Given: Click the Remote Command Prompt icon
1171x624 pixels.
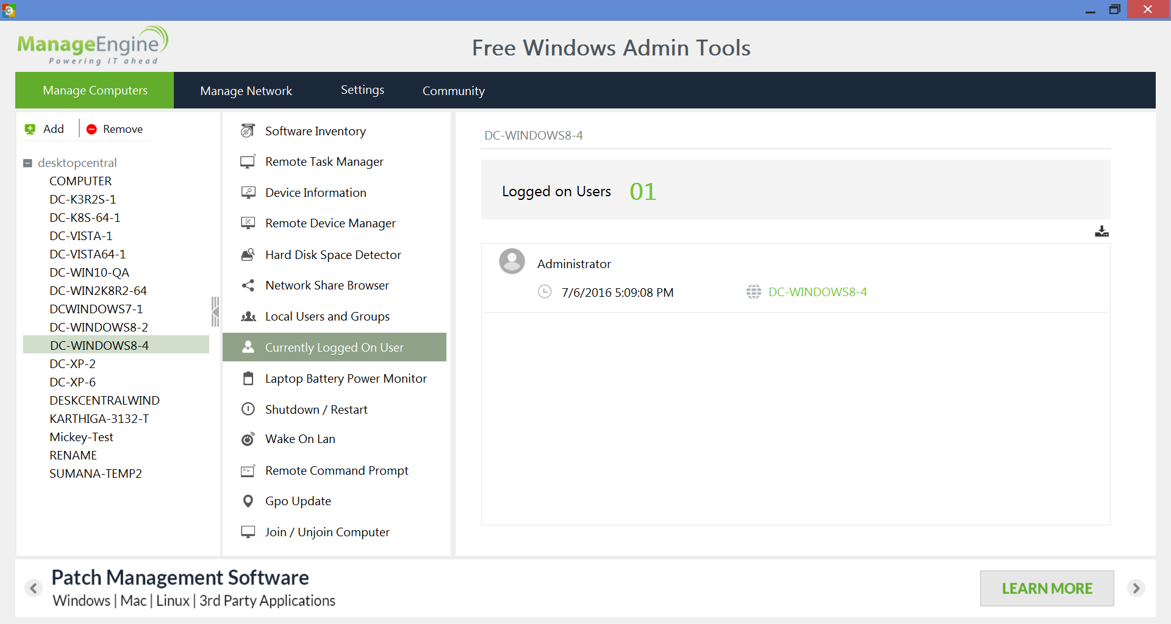Looking at the screenshot, I should click(x=248, y=470).
